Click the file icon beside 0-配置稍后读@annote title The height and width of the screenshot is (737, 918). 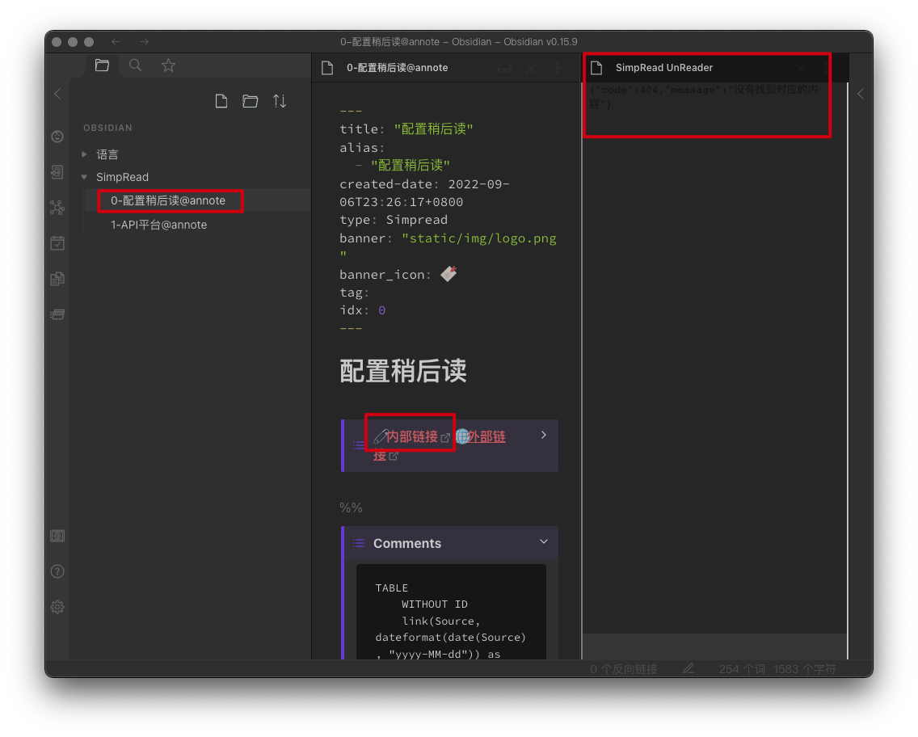tap(327, 68)
